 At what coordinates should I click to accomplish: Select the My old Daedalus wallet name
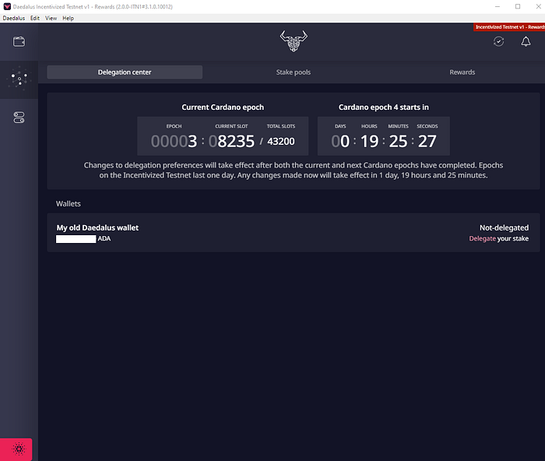(97, 227)
